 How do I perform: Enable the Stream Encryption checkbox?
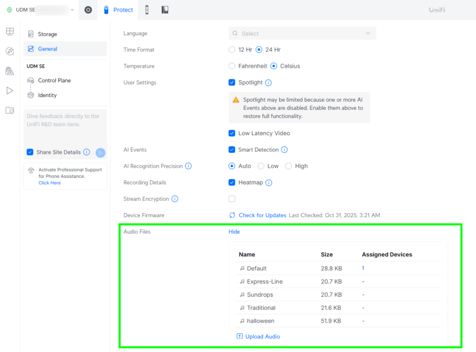[232, 199]
